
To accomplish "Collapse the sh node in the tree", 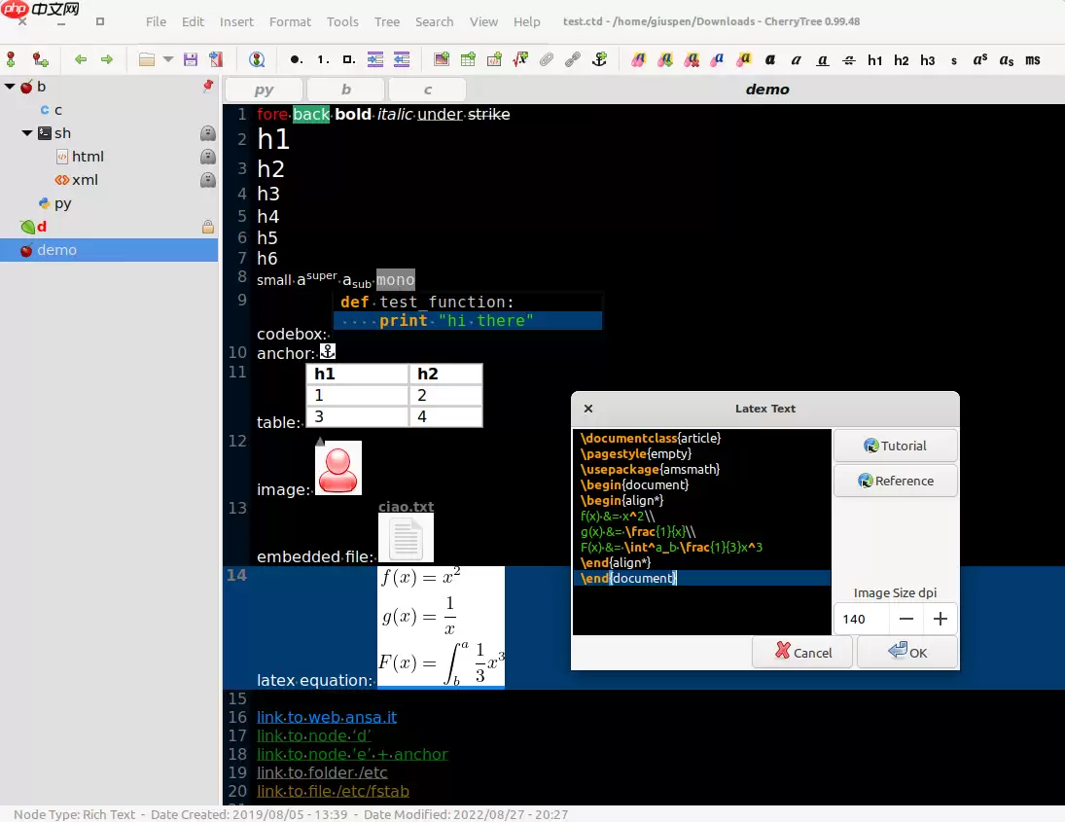I will (x=27, y=132).
